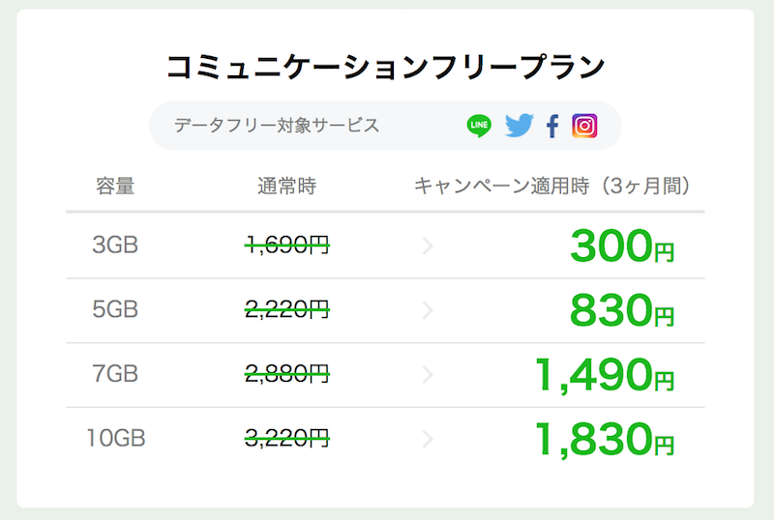774x520 pixels.
Task: Choose the 1,490円 campaign price
Action: (x=604, y=375)
